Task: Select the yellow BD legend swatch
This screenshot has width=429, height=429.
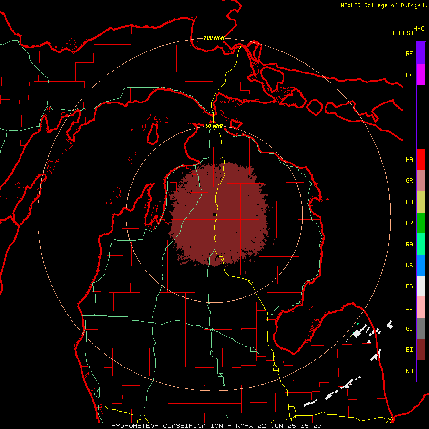Action: point(421,202)
